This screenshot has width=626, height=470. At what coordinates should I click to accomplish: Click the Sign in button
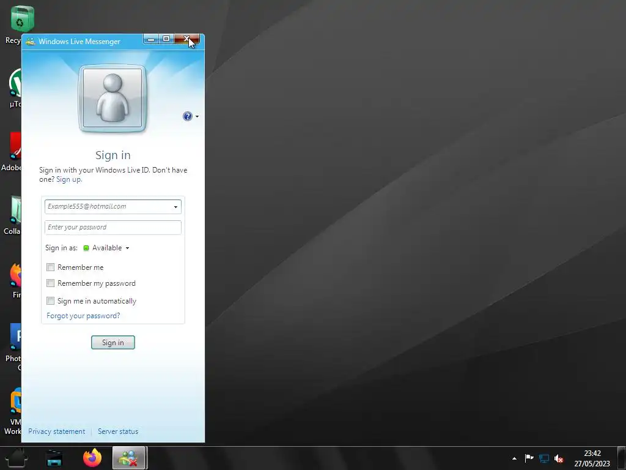(113, 343)
